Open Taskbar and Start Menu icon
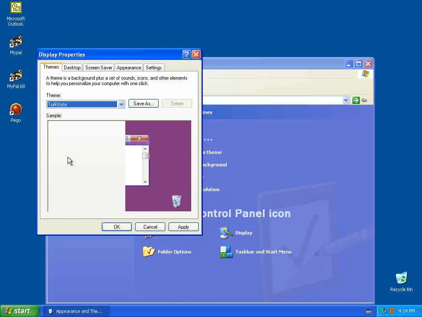The image size is (422, 317). (226, 251)
